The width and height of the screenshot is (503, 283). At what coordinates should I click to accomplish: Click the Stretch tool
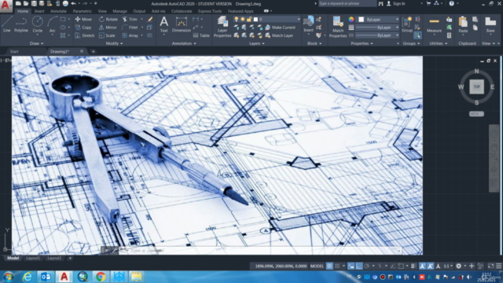(84, 35)
